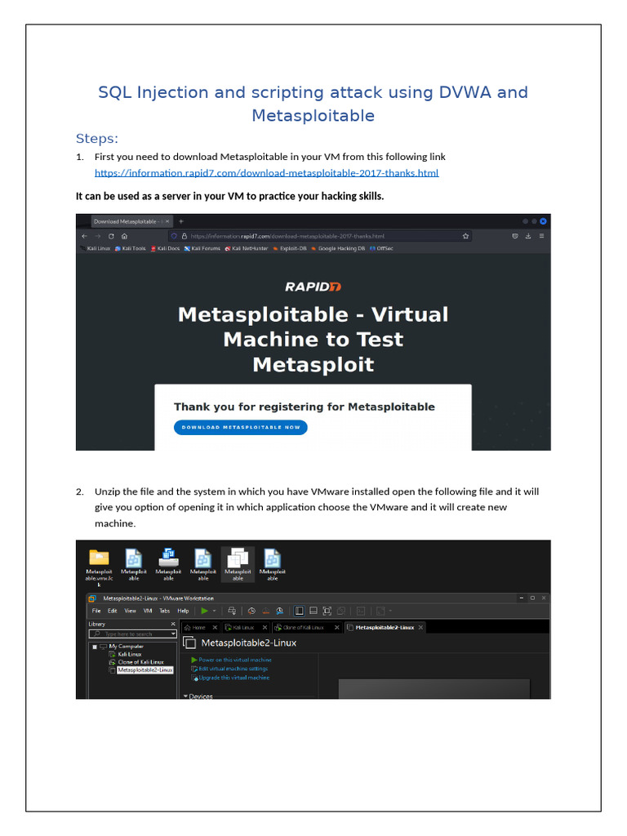This screenshot has width=627, height=836.
Task: Go back in the Firefox browser
Action: click(x=85, y=236)
